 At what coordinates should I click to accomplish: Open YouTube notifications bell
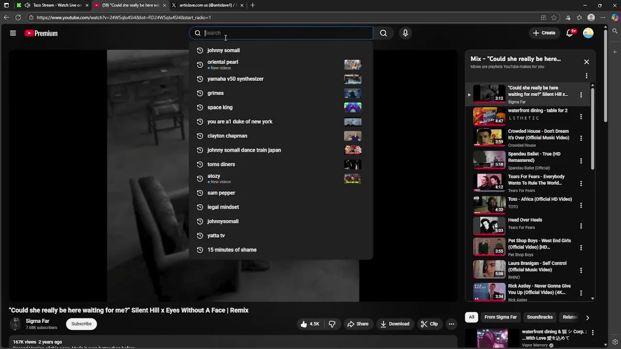(x=570, y=33)
